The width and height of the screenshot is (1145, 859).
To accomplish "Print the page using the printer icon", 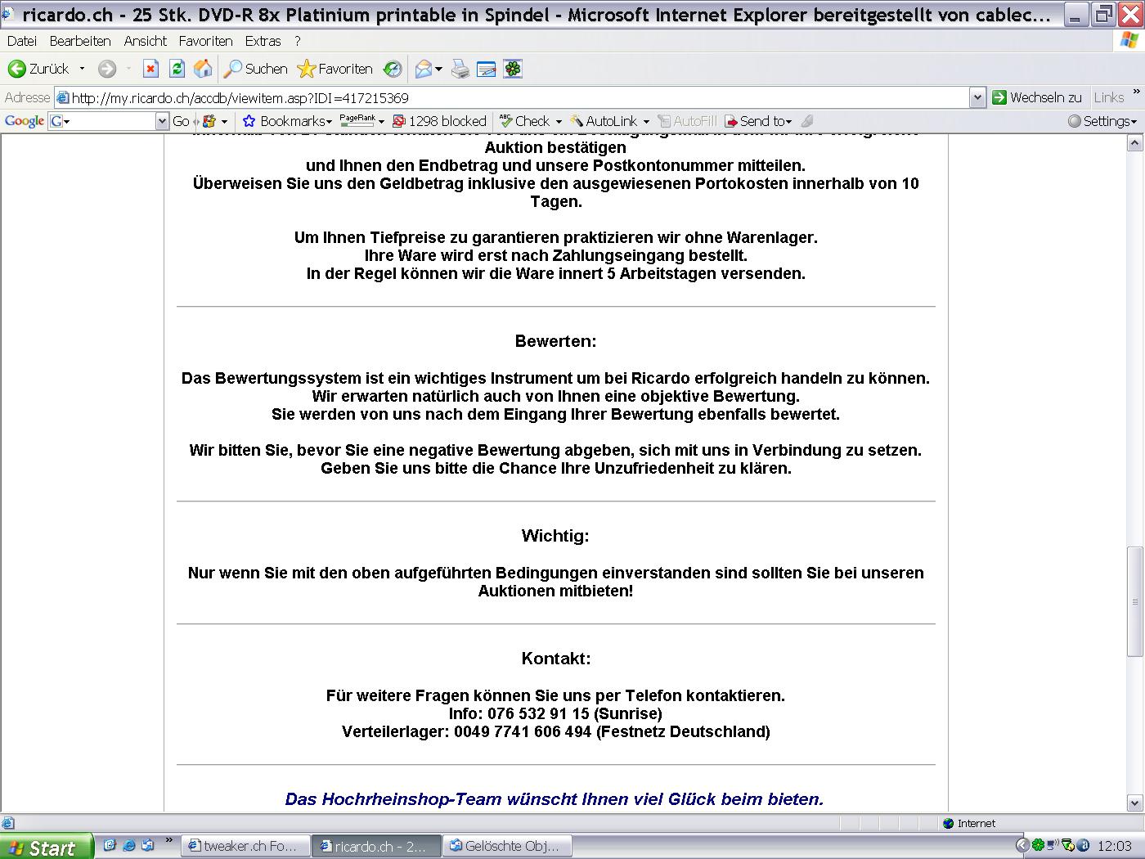I will coord(460,70).
